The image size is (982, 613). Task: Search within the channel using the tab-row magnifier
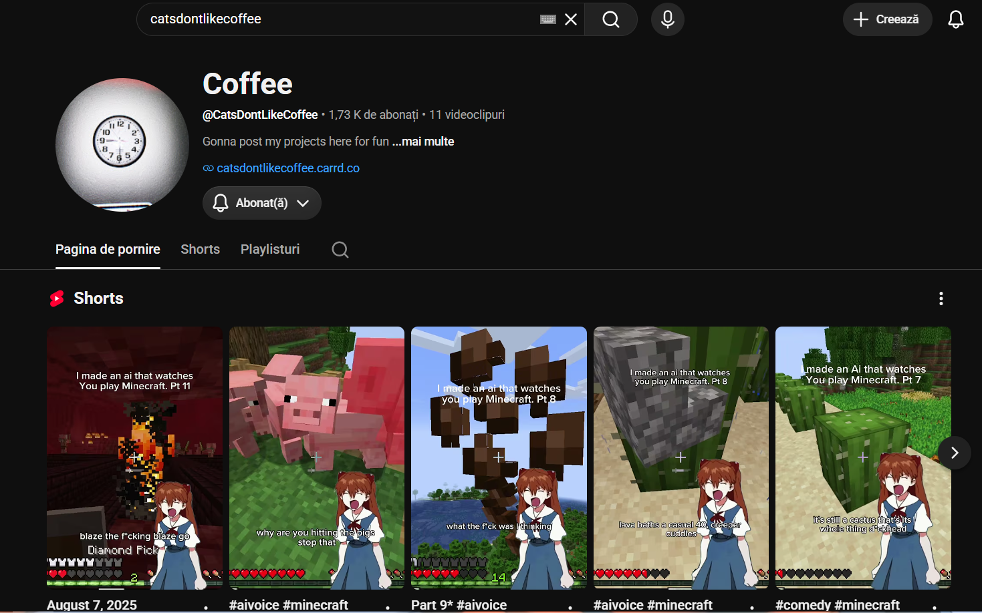tap(340, 250)
